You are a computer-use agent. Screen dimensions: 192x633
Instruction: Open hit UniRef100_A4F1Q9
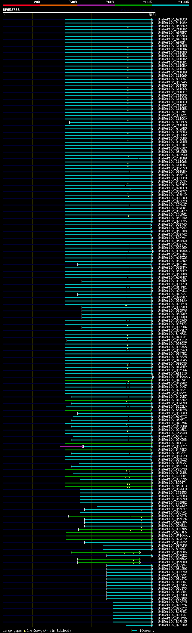pos(172,39)
